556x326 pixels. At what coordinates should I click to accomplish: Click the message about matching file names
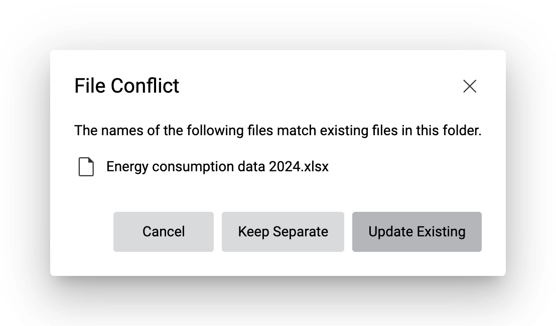[x=277, y=130]
